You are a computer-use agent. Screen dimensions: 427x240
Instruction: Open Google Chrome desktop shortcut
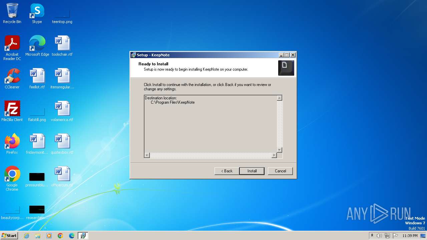[12, 178]
